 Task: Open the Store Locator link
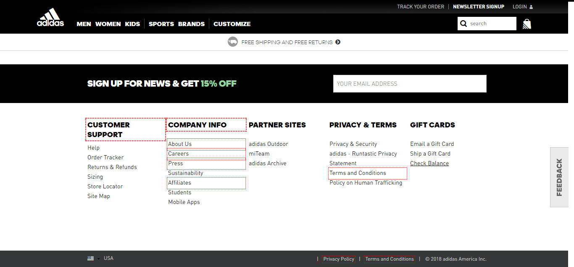click(x=105, y=186)
